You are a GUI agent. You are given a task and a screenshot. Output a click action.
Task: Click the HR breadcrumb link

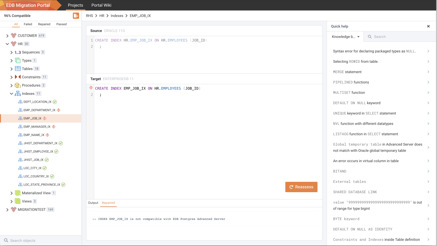click(x=102, y=16)
